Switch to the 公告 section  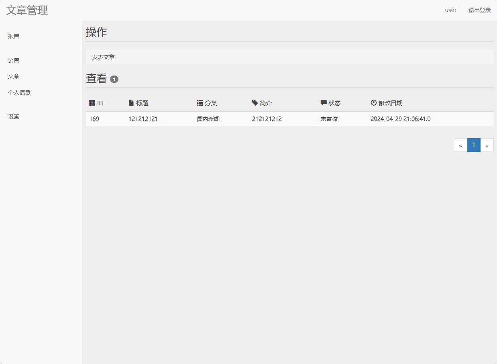[x=14, y=60]
